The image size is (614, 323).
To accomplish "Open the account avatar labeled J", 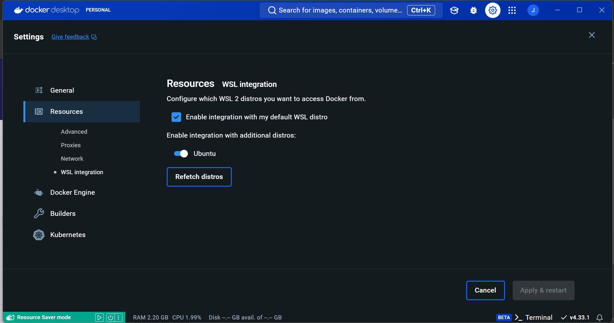I will tap(533, 10).
